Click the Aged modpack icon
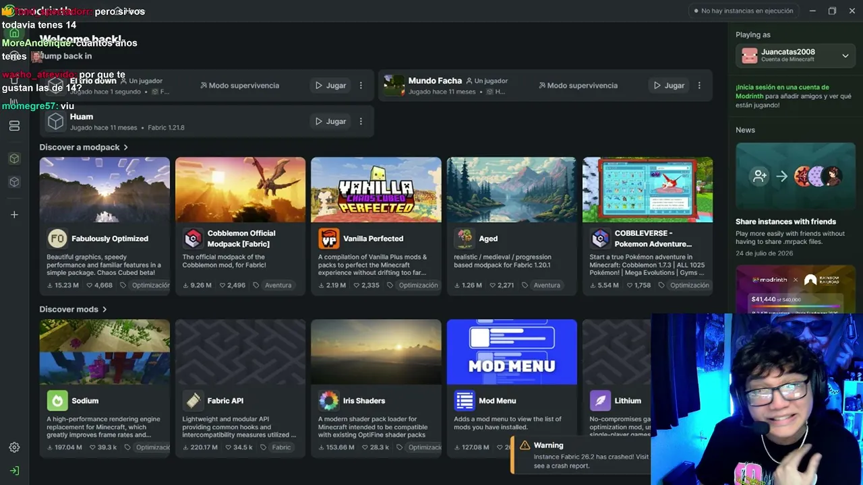 pos(465,238)
